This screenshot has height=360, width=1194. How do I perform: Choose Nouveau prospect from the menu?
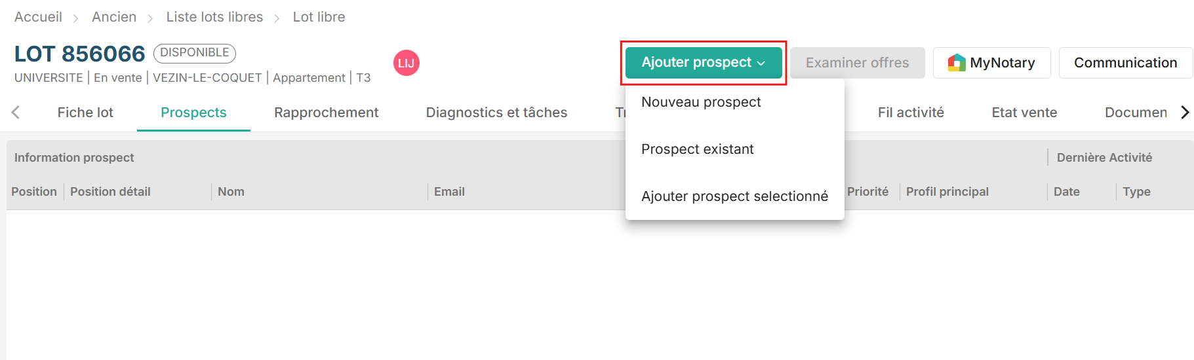(701, 102)
